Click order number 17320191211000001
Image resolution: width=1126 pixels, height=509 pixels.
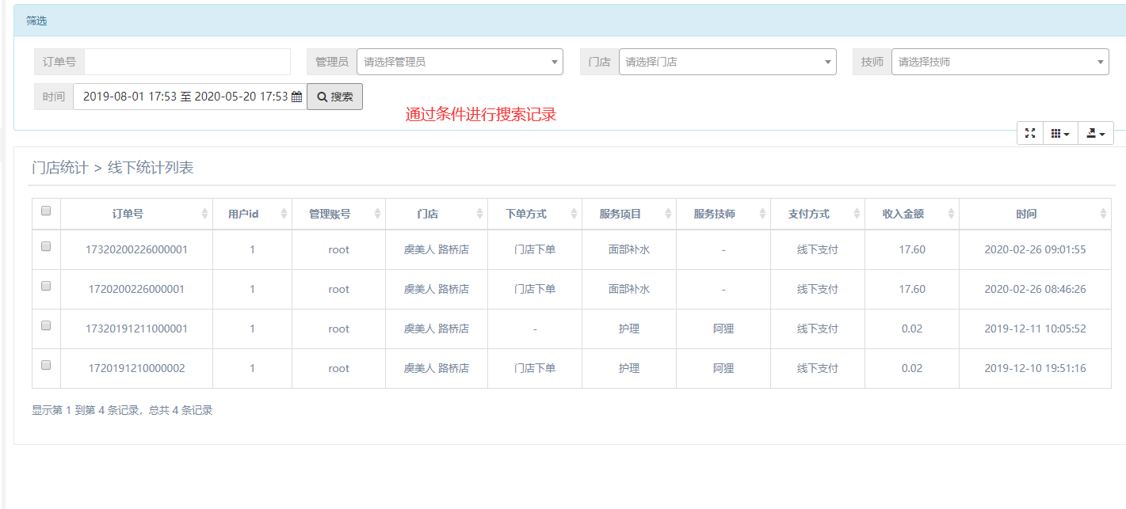tap(136, 329)
